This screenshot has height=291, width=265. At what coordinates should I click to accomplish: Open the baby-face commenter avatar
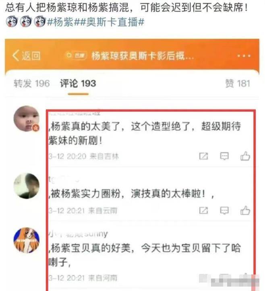click(x=27, y=119)
